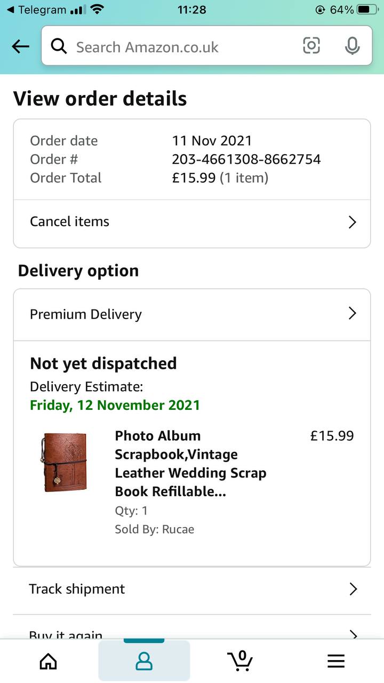The height and width of the screenshot is (683, 384).
Task: Open Photo Album Scrapbook product title
Action: click(x=190, y=463)
